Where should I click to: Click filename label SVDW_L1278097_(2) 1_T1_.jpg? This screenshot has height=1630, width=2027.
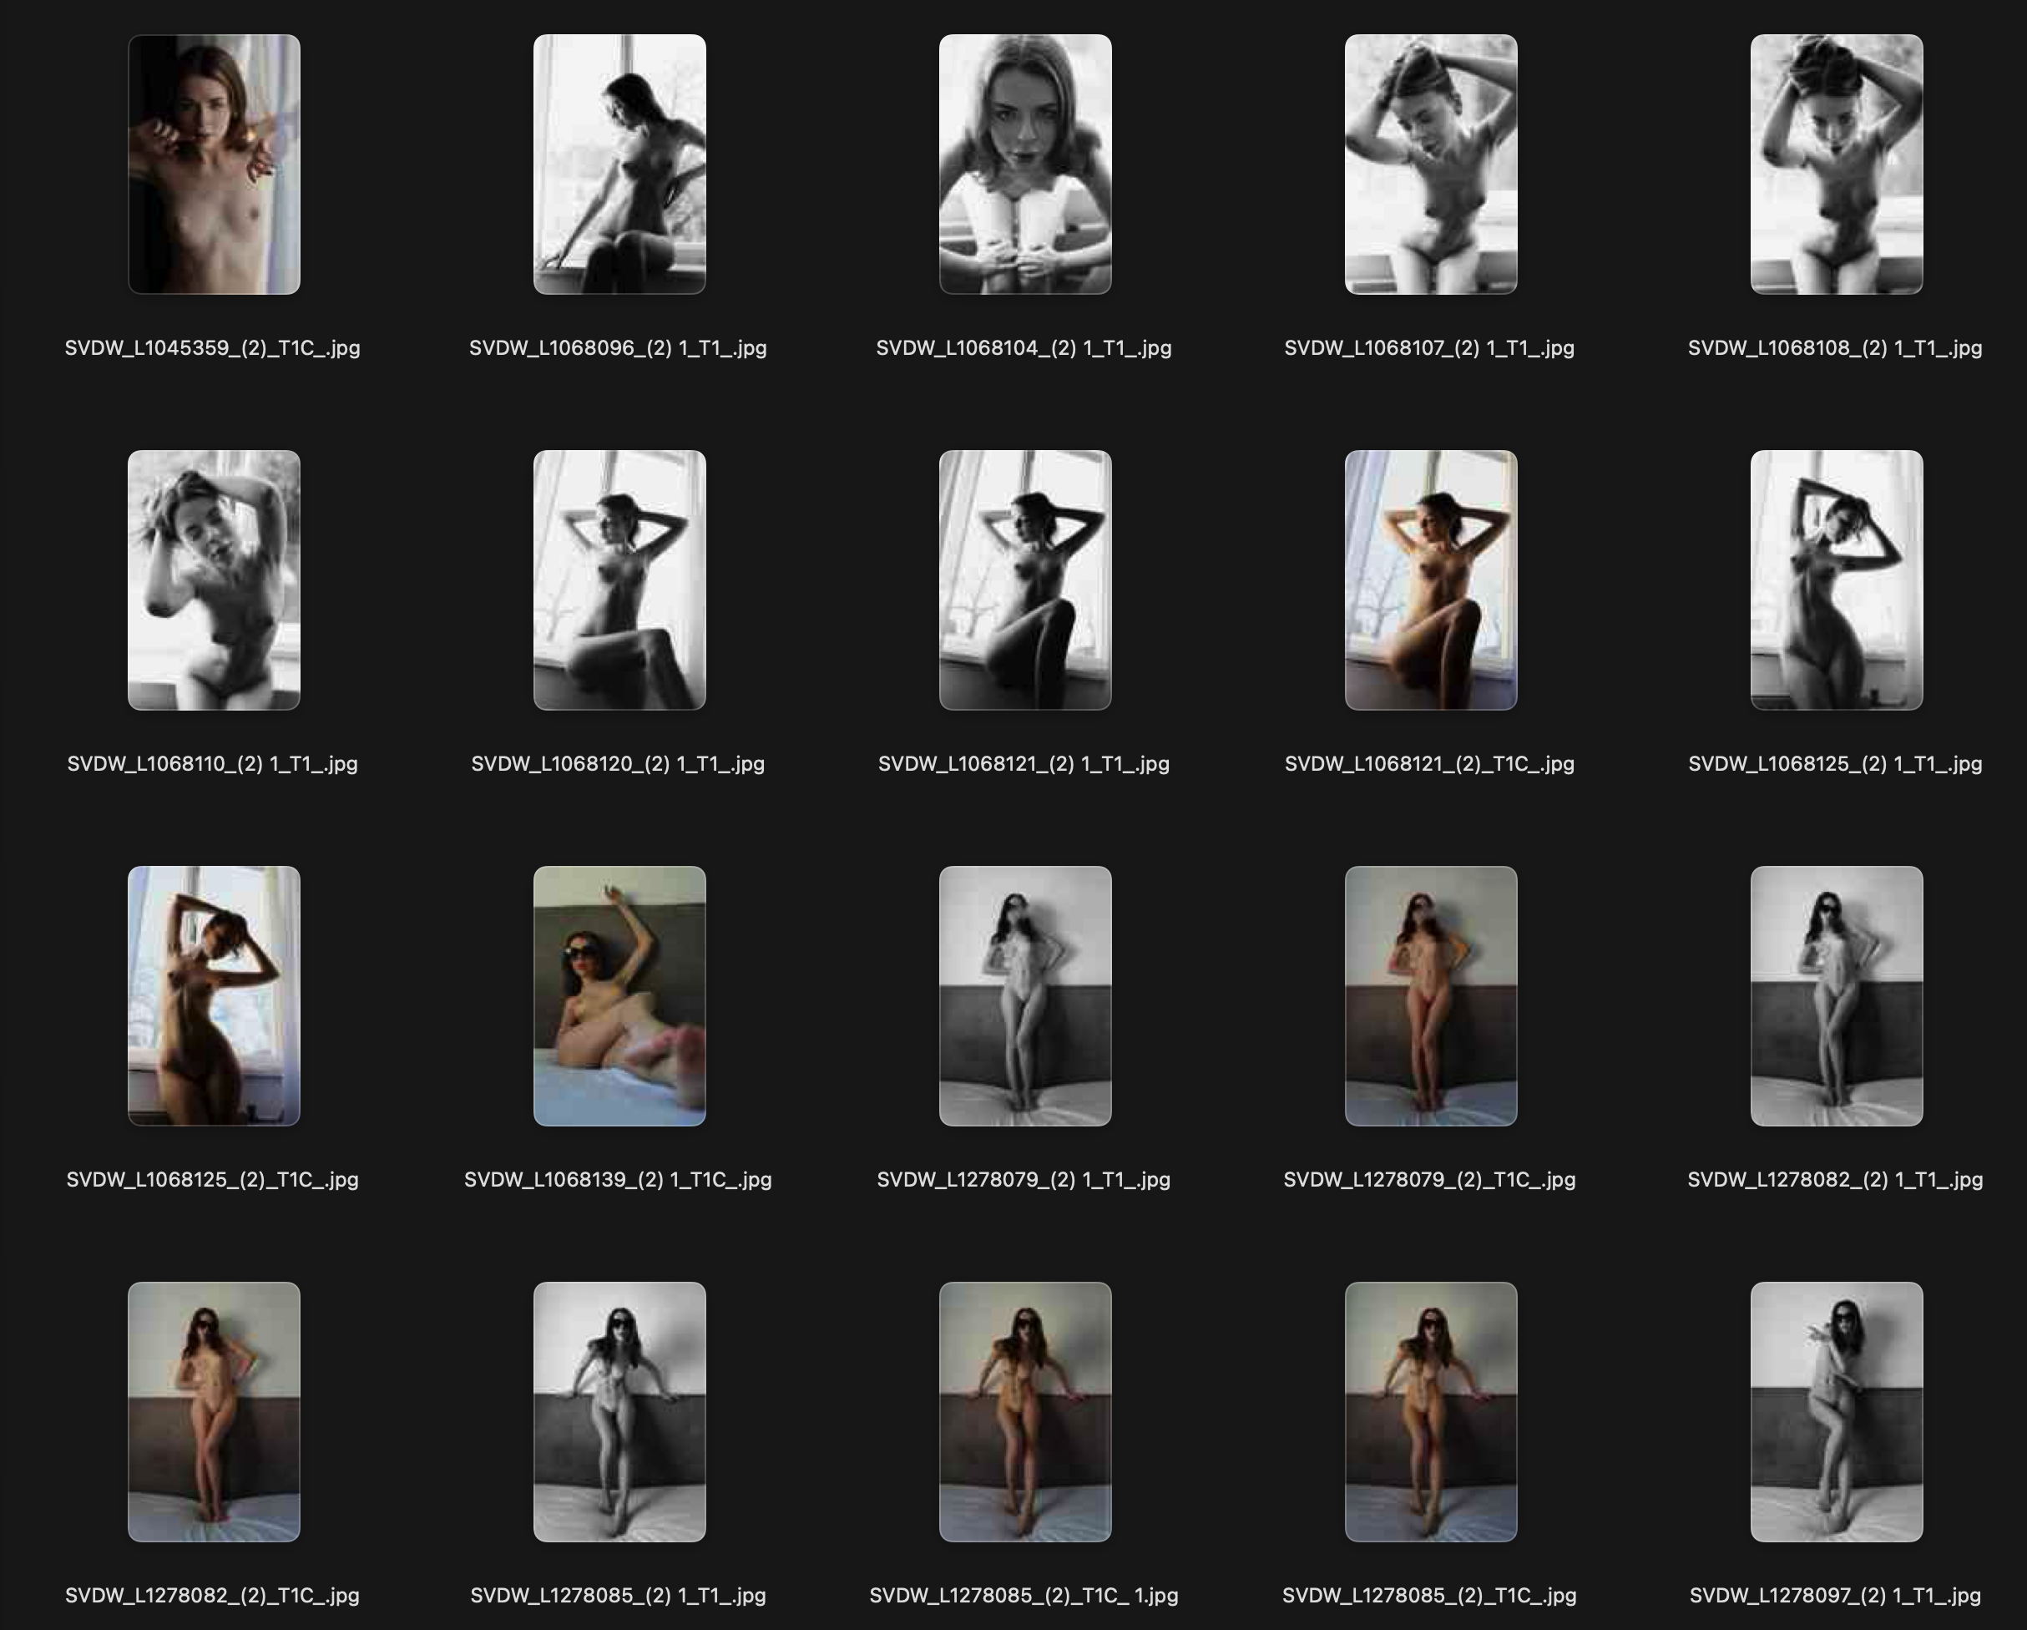(x=1835, y=1595)
